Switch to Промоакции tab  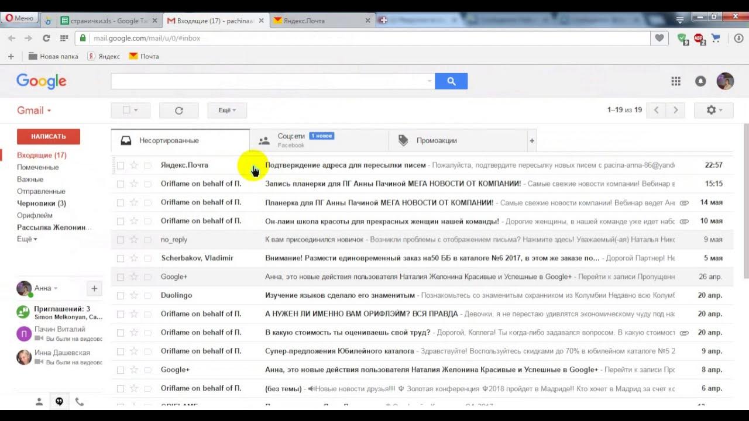tap(458, 141)
